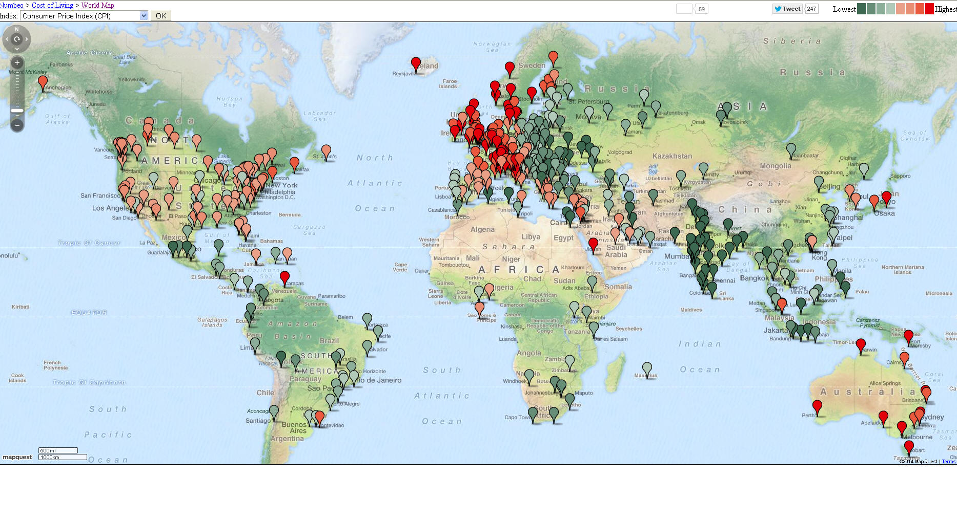Open the Numbeo home link
The image size is (957, 521).
tap(11, 5)
